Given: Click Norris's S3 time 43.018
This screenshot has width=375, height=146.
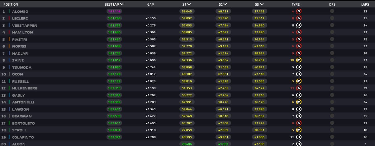Looking at the screenshot, I should [259, 46].
